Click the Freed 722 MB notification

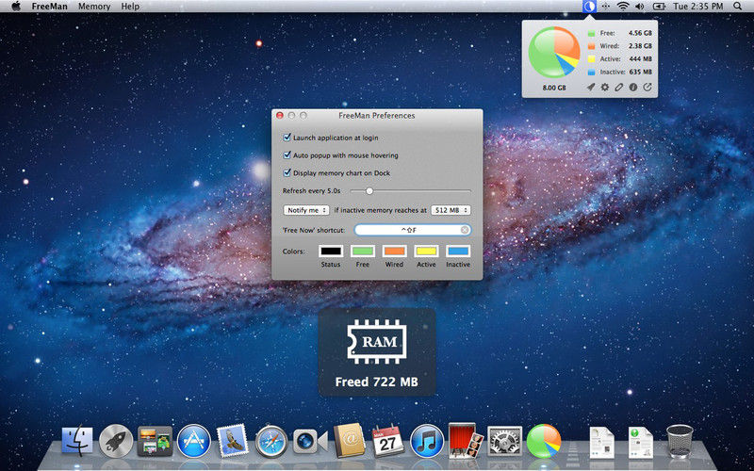[x=377, y=352]
